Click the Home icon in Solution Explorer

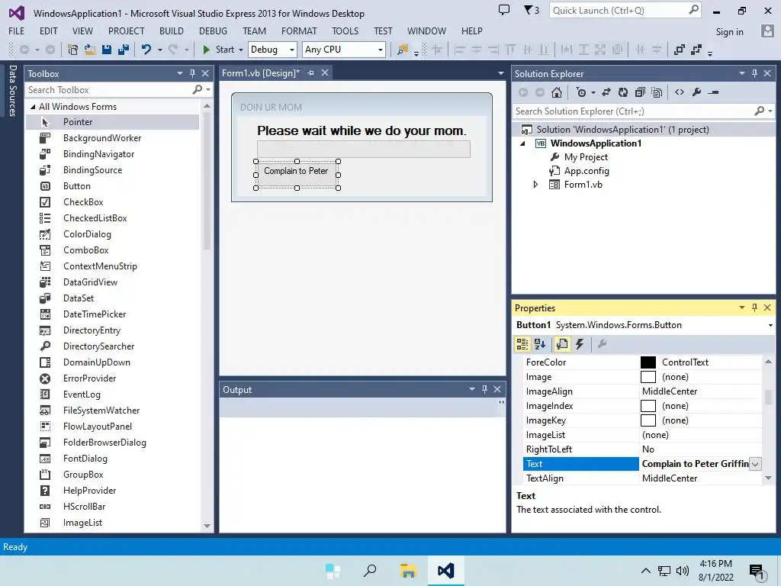tap(556, 92)
